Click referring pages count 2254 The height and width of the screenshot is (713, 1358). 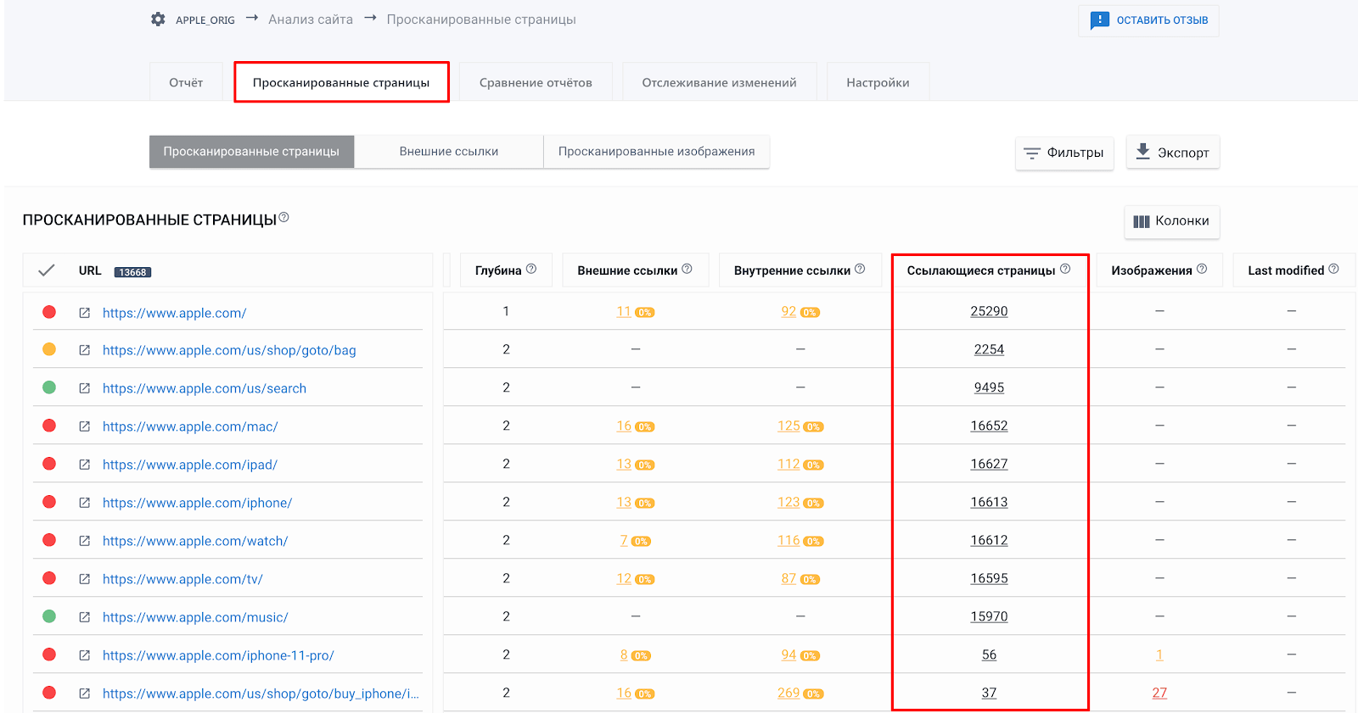[989, 349]
